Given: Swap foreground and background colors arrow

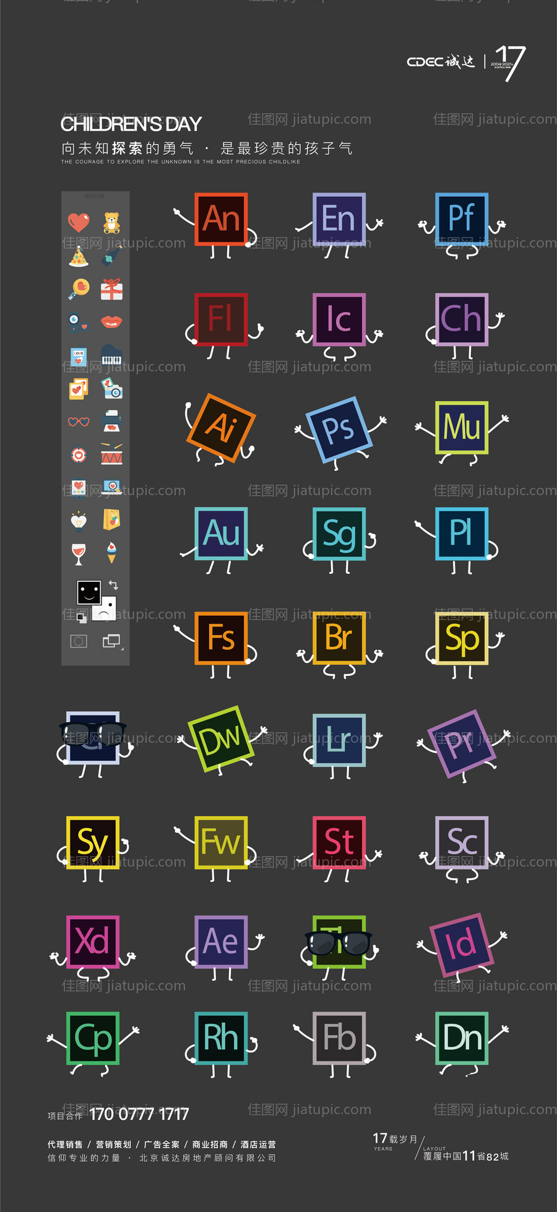Looking at the screenshot, I should 114,585.
